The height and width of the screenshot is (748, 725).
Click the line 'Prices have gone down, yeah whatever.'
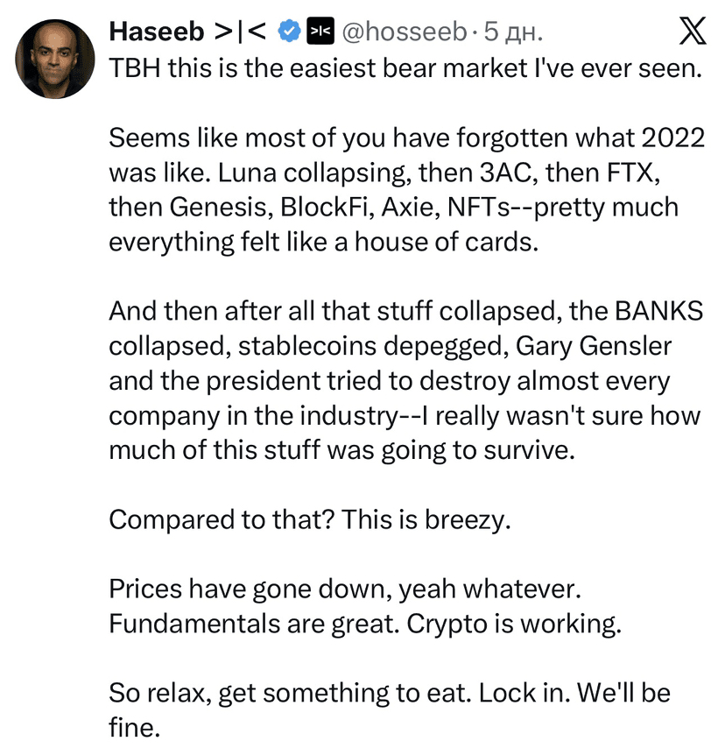(345, 589)
